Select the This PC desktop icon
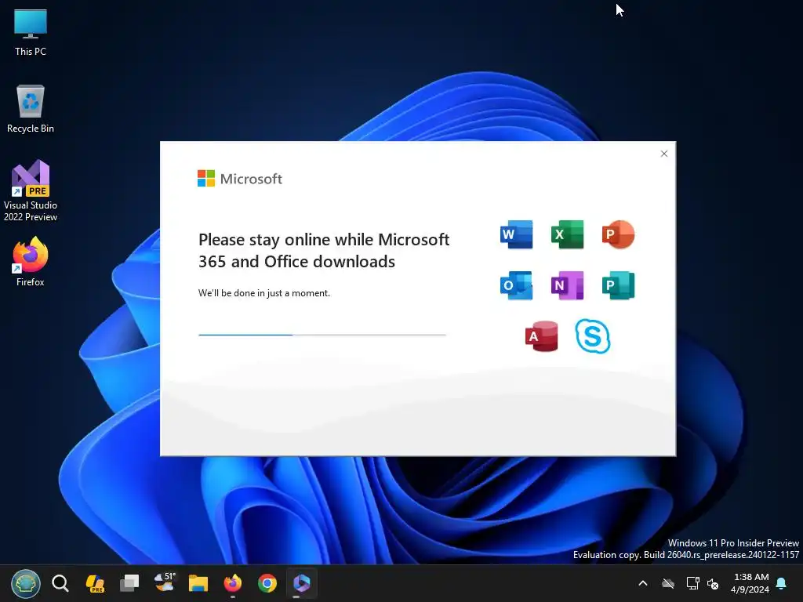 31,32
